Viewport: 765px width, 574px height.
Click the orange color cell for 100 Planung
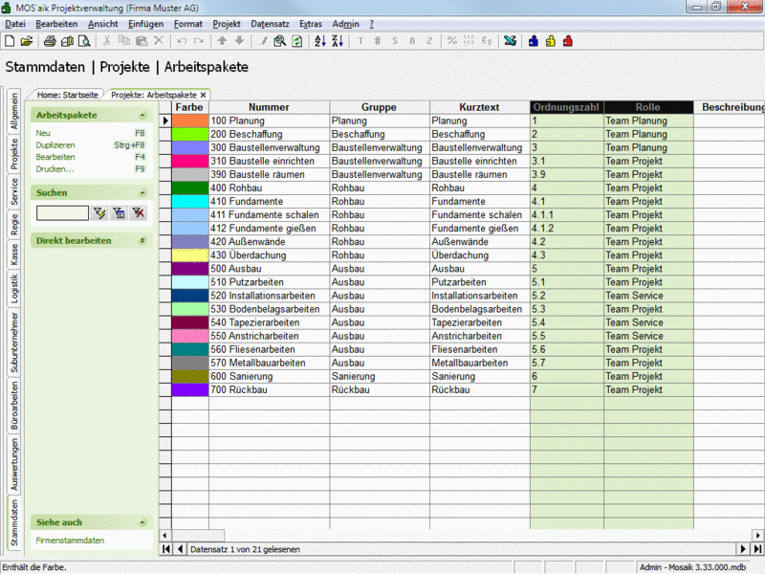click(190, 121)
